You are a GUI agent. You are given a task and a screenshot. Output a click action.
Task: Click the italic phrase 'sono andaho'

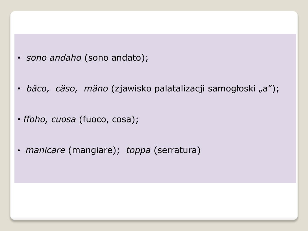pos(54,58)
